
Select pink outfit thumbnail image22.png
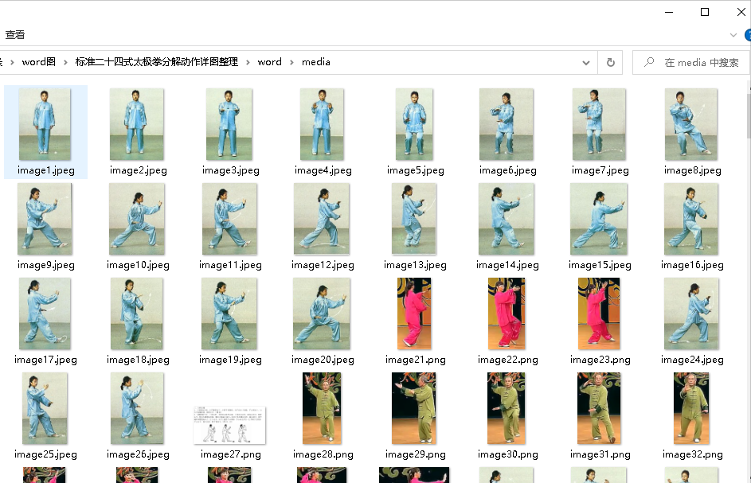[x=507, y=314]
